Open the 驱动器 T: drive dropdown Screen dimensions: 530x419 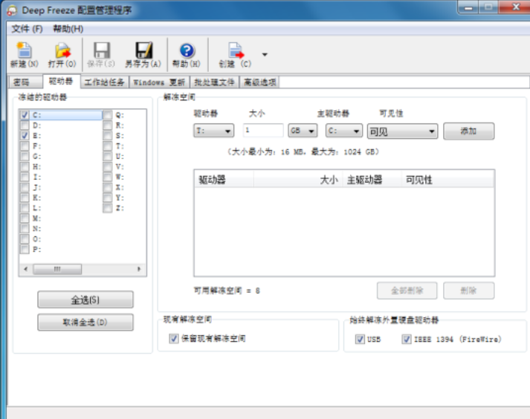click(214, 131)
